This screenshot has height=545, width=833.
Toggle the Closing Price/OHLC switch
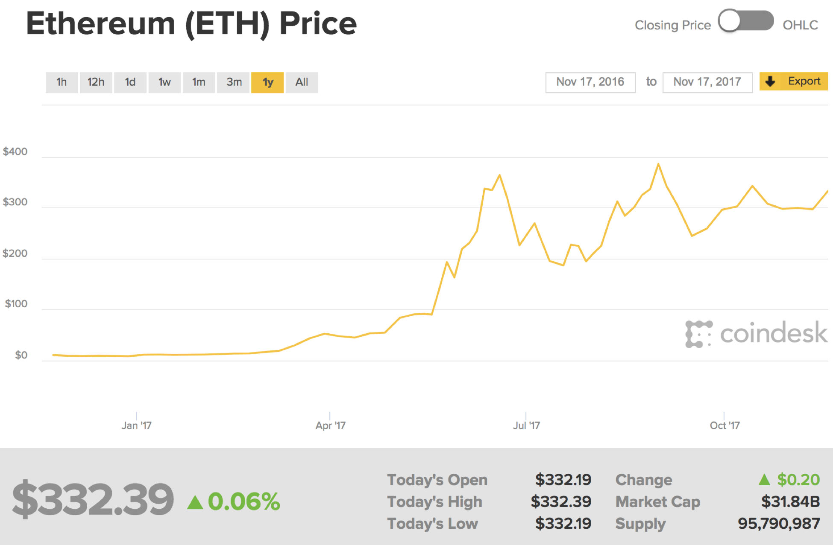[745, 20]
